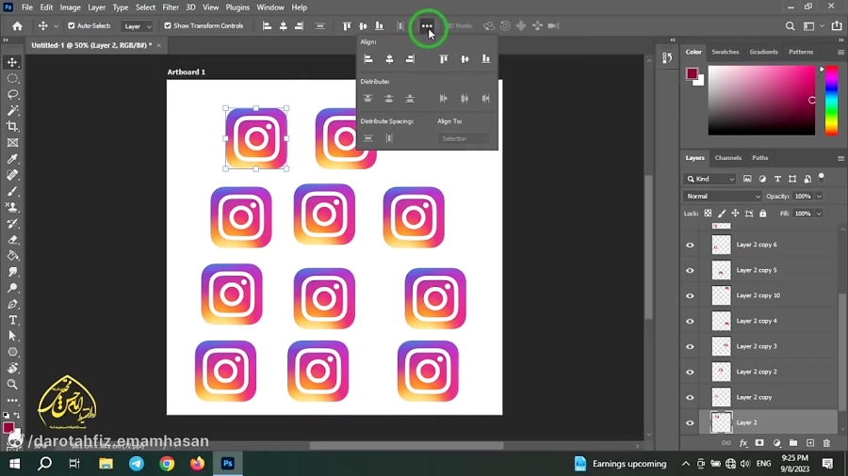848x476 pixels.
Task: Click the three-dots align and distribute button
Action: [427, 26]
